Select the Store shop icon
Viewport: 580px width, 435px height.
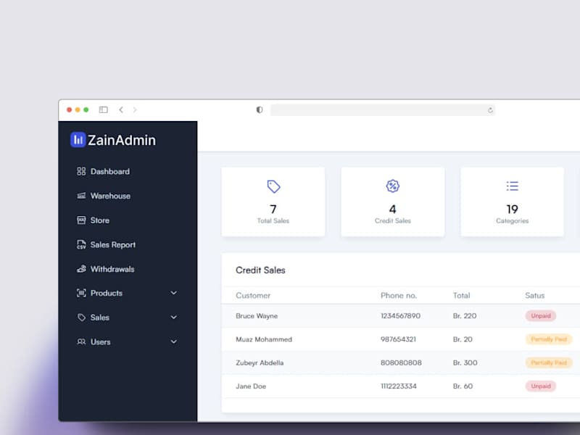(81, 220)
